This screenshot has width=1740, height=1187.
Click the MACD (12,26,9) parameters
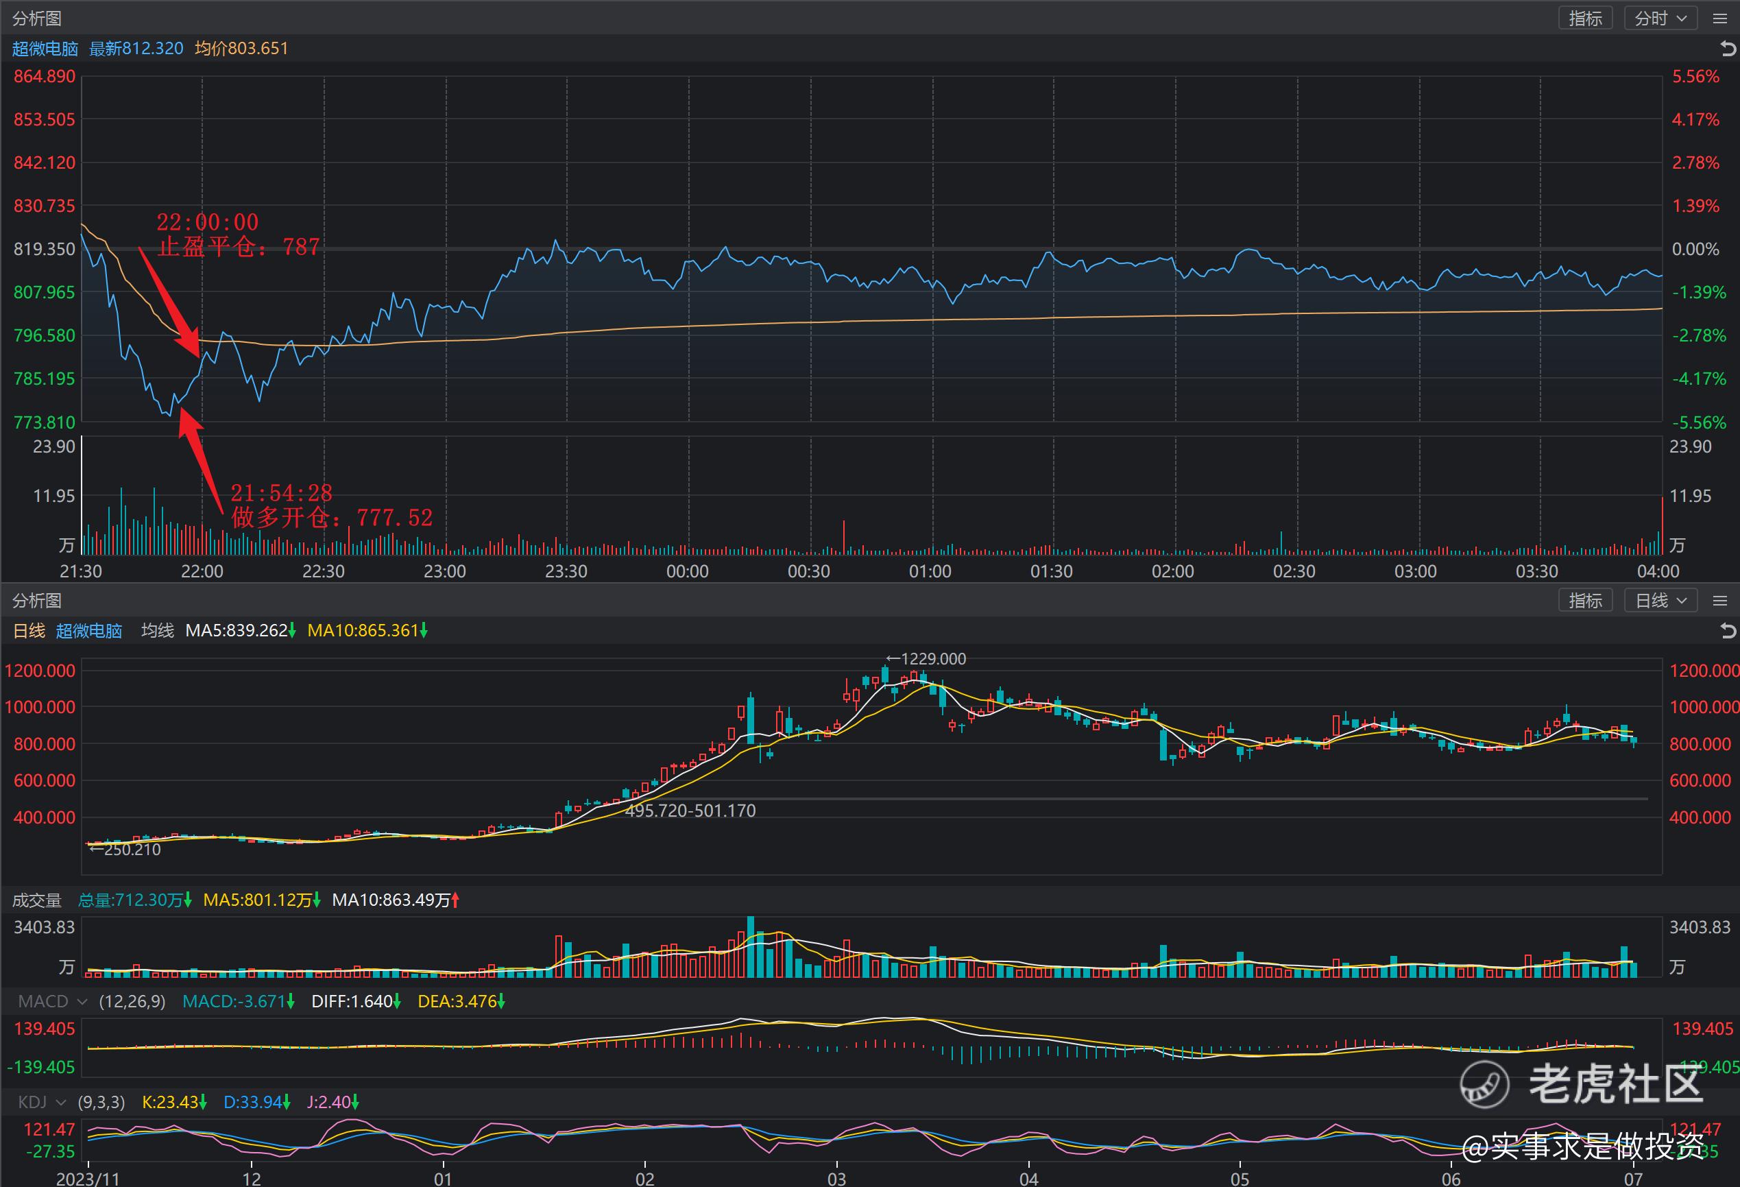[132, 1001]
